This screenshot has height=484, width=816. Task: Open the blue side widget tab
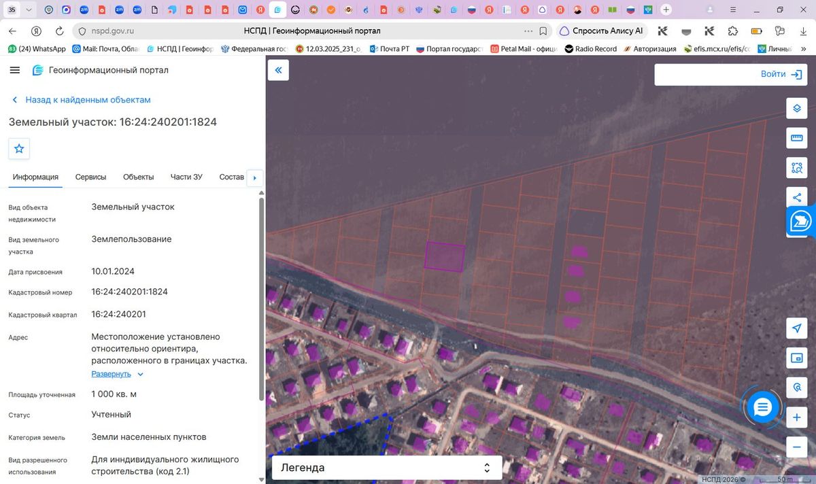coord(801,222)
